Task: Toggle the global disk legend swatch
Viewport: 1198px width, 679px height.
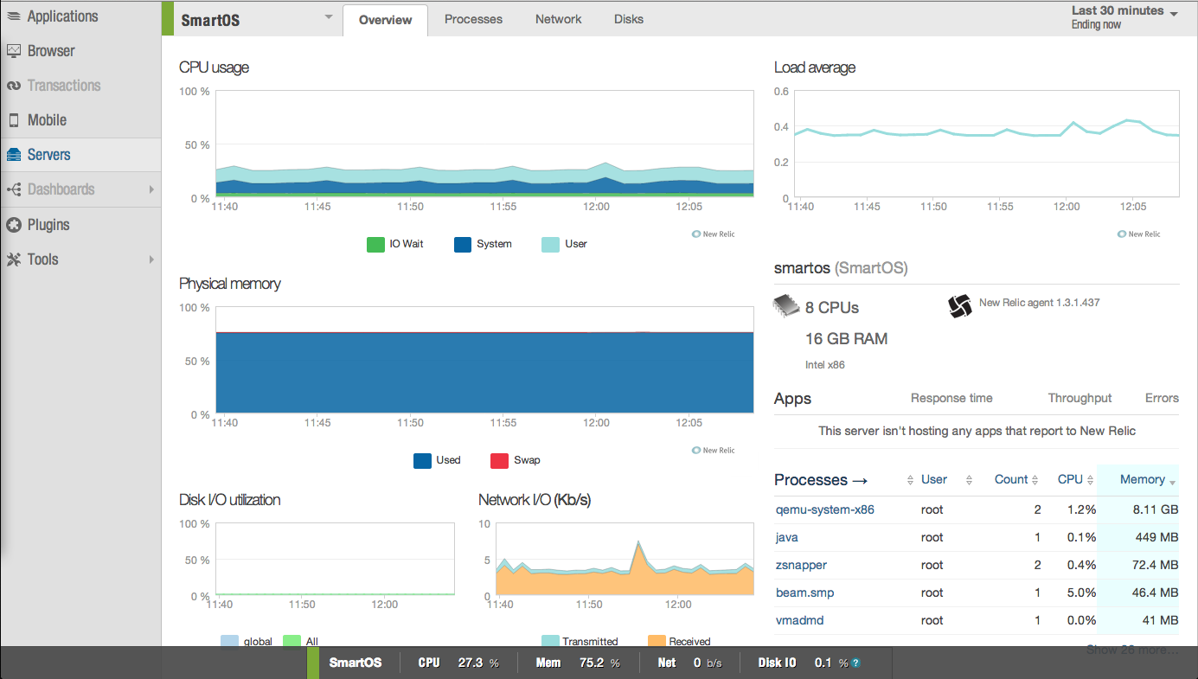Action: (229, 641)
